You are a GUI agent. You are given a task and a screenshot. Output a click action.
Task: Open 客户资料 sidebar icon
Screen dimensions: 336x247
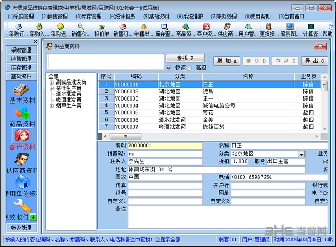pos(22,136)
